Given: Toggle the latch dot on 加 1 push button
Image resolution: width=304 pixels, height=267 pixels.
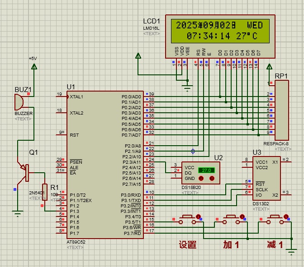Looking at the screenshot, I should (x=242, y=217).
